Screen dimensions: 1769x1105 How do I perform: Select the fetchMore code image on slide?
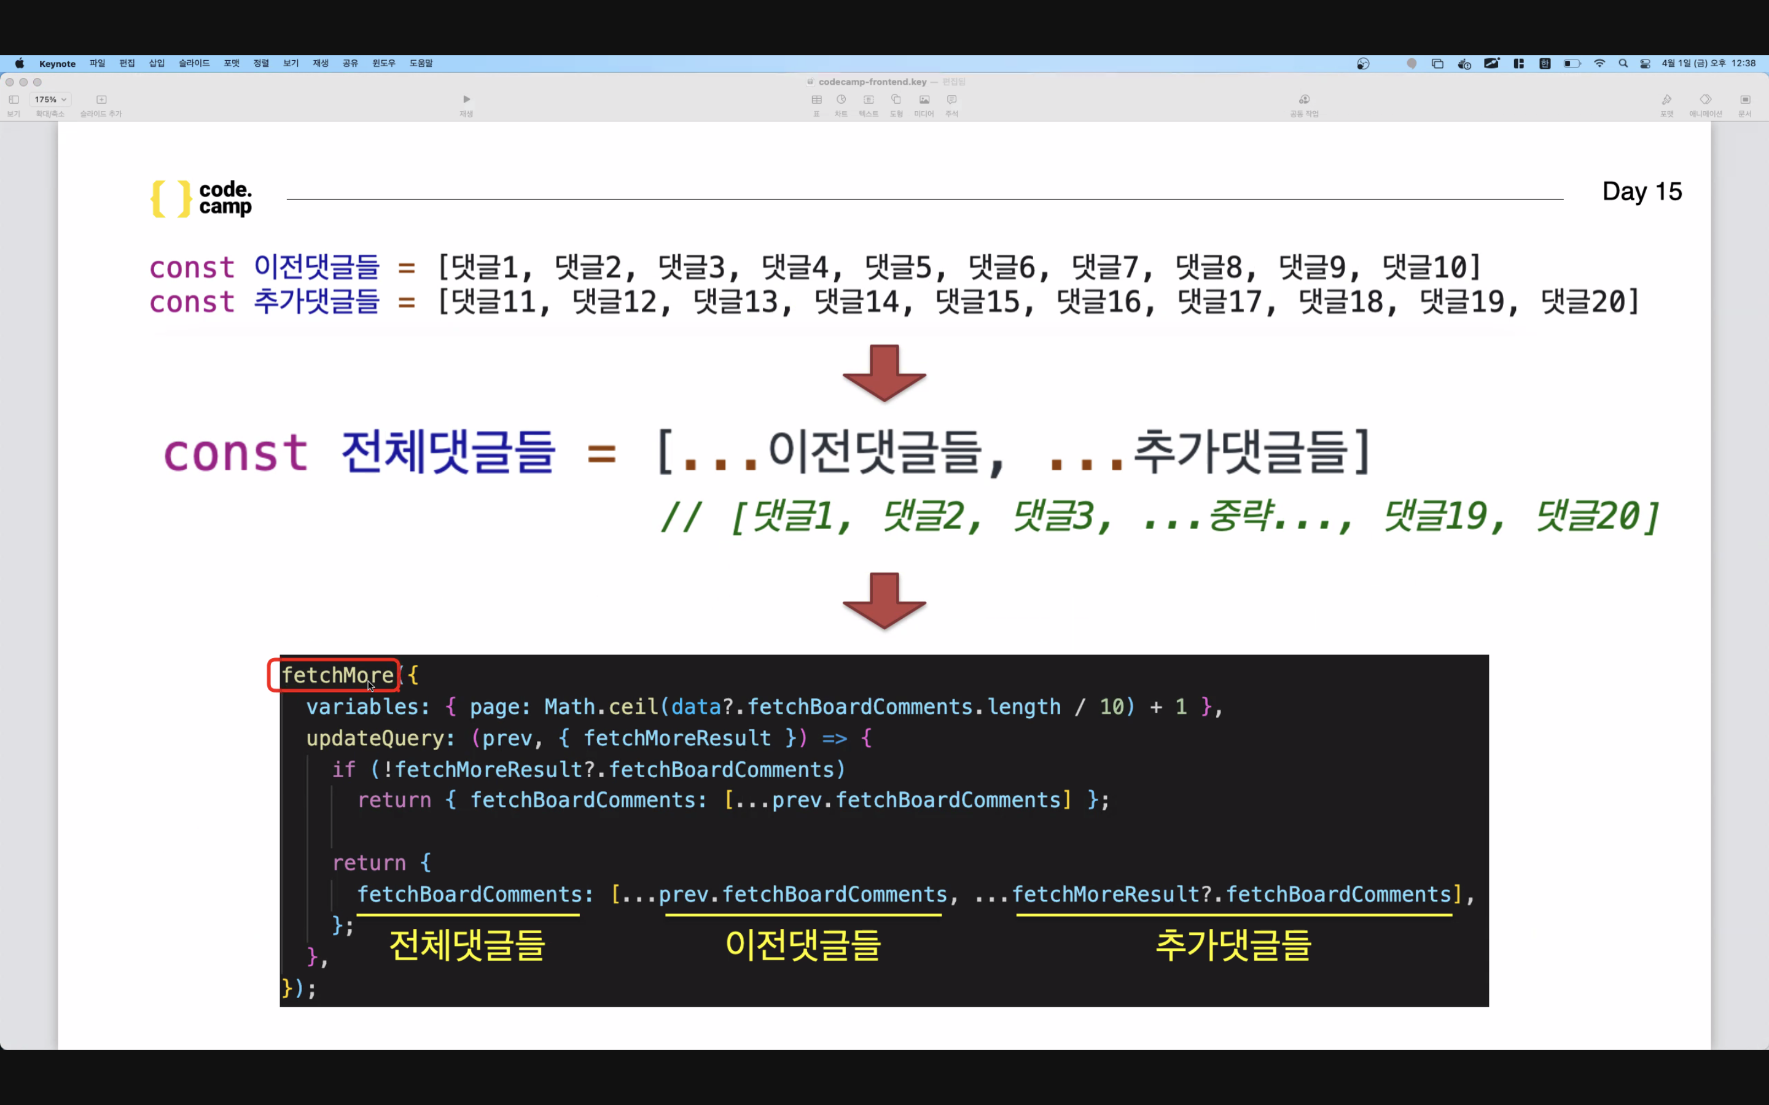[x=883, y=830]
